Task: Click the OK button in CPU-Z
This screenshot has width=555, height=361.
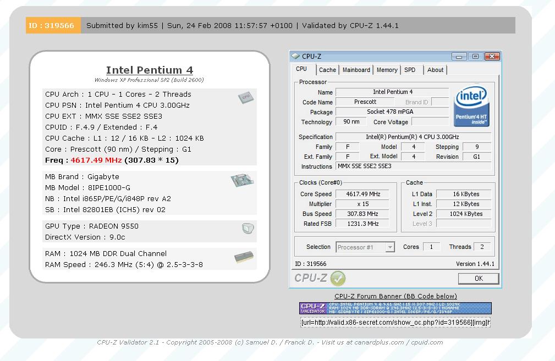Action: [x=479, y=279]
